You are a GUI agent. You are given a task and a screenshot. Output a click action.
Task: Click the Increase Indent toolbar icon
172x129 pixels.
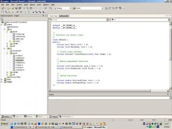pyautogui.click(x=21, y=12)
